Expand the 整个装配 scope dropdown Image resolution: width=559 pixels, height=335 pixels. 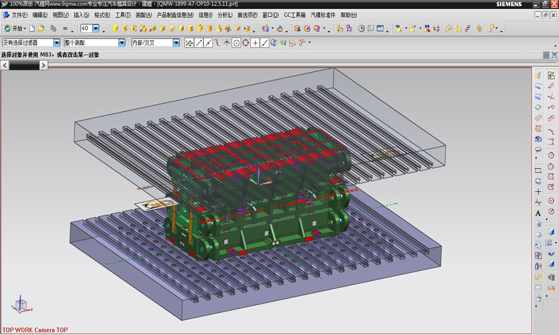122,43
